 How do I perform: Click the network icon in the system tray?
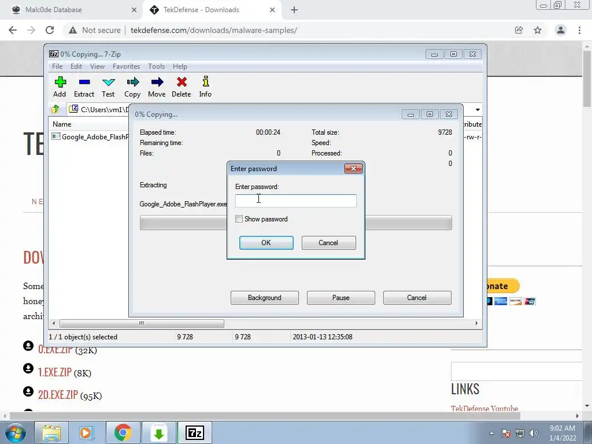(520, 433)
